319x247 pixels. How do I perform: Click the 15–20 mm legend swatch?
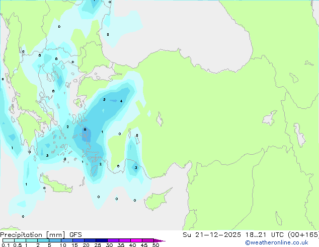point(78,240)
